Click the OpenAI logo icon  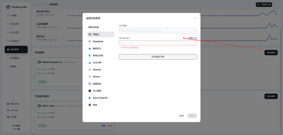click(90, 69)
